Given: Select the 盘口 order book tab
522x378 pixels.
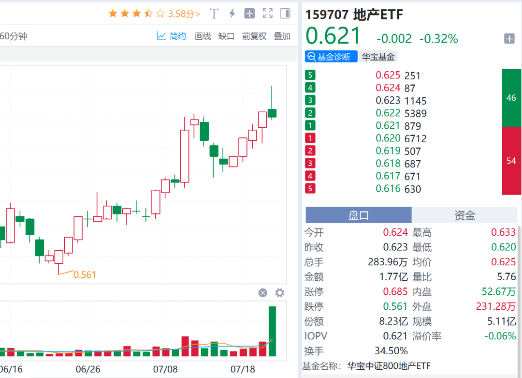Looking at the screenshot, I should (x=358, y=214).
